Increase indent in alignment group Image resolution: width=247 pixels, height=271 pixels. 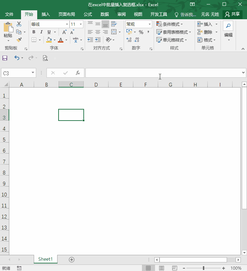[x=98, y=40]
